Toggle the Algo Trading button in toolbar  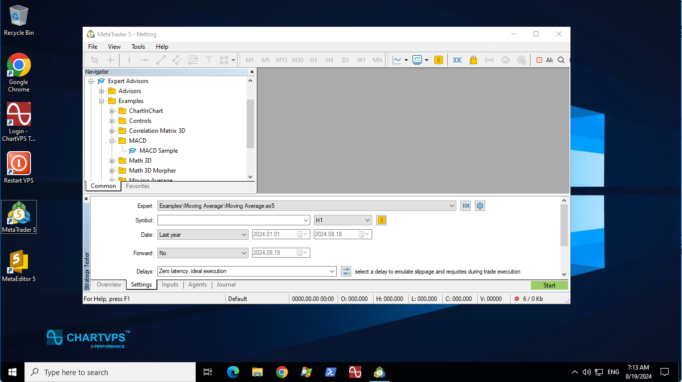[544, 60]
